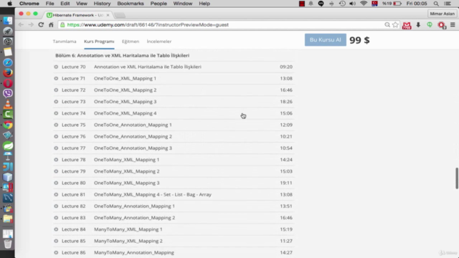Open Finder from the dock

pyautogui.click(x=8, y=21)
